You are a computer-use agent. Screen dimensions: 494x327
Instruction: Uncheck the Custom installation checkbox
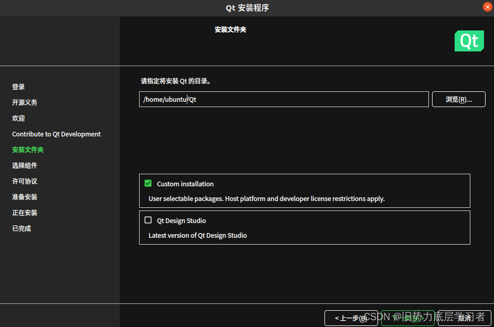148,183
